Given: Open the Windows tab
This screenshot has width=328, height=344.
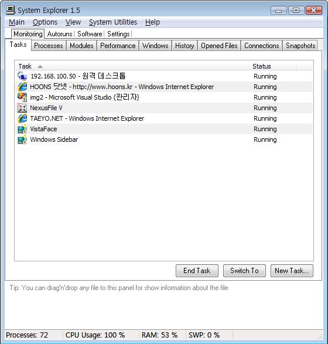Looking at the screenshot, I should coord(155,46).
